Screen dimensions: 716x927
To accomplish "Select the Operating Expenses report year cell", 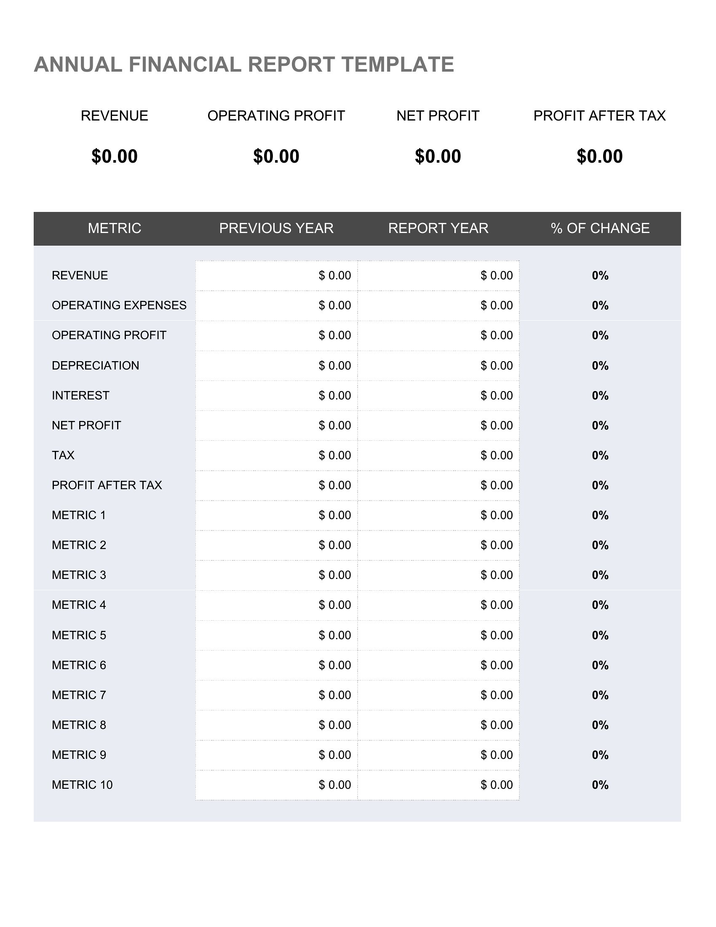I will (438, 305).
